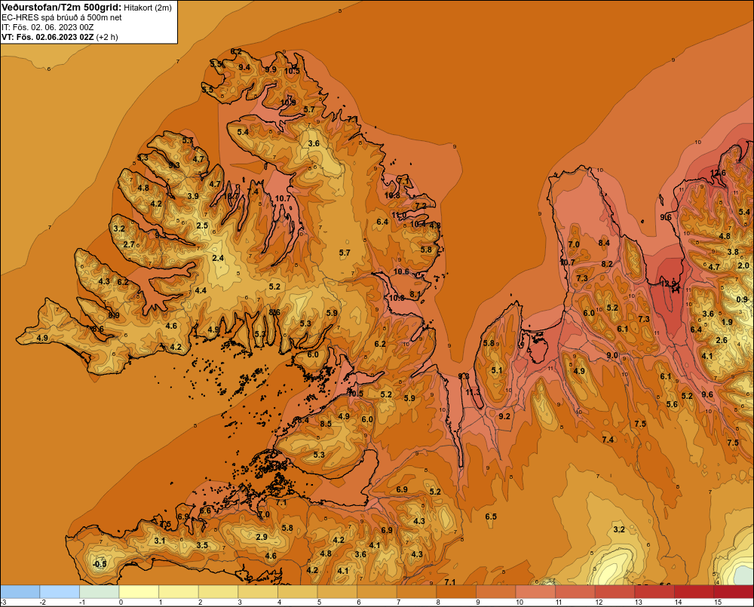754x607 pixels.
Task: Select the '7' tick label on the legend
Action: (399, 602)
